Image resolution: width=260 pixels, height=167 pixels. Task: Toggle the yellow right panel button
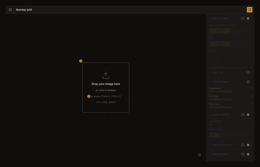tap(249, 10)
